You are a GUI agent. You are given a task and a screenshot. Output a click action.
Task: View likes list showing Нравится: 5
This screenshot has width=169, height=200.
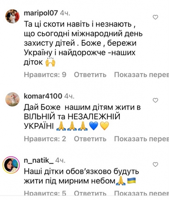pos(45,193)
